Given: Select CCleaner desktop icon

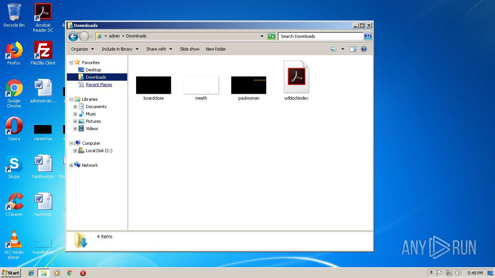Looking at the screenshot, I should pos(14,205).
